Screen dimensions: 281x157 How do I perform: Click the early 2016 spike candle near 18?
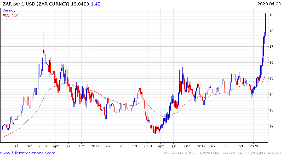click(x=43, y=44)
